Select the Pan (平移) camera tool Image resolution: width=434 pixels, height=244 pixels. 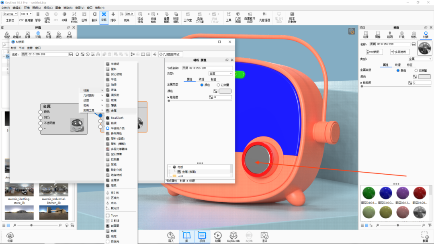tap(104, 17)
